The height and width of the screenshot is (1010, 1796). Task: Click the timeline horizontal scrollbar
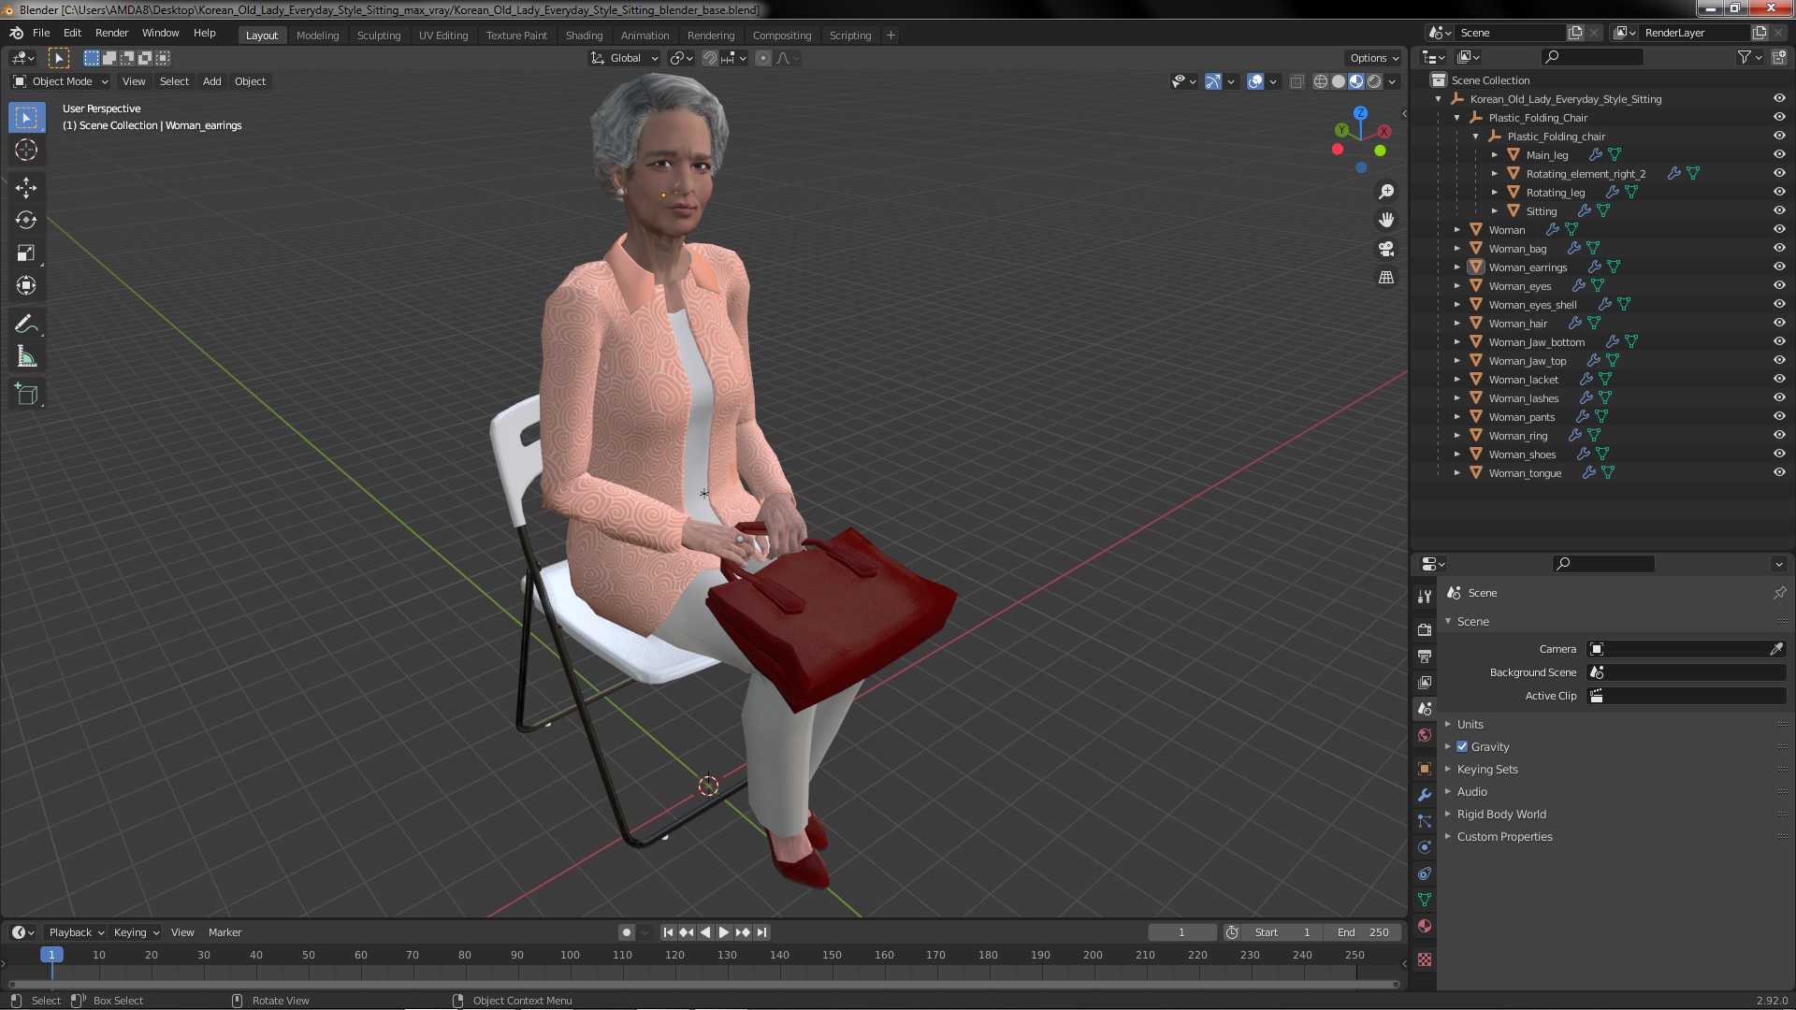(703, 985)
